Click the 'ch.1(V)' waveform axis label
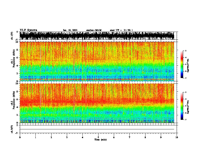199x154 pixels. pos(12,36)
